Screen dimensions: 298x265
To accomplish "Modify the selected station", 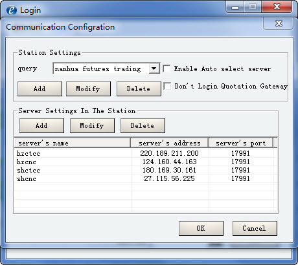I will click(x=88, y=89).
